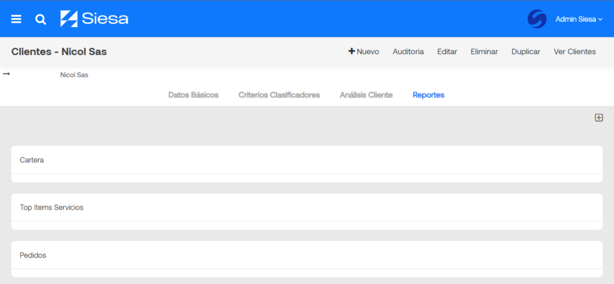Click the Nicol Sas breadcrumb text
Image resolution: width=614 pixels, height=284 pixels.
[x=74, y=75]
